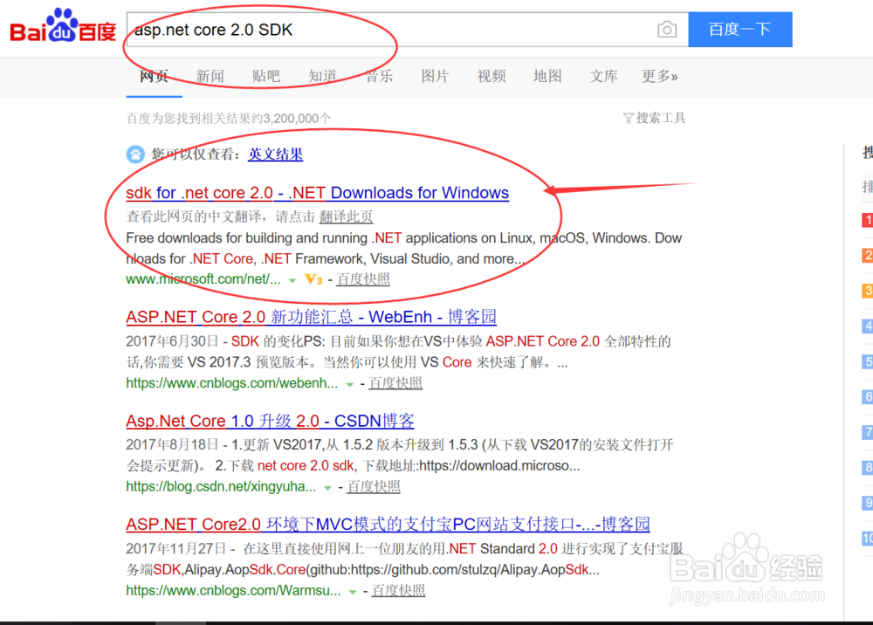Expand dropdown arrow after csdn URL
This screenshot has height=625, width=873.
point(328,488)
